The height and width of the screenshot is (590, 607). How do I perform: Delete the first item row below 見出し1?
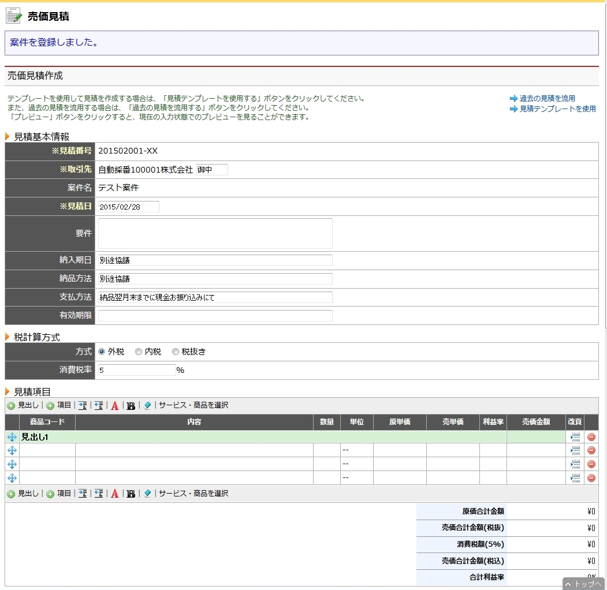pyautogui.click(x=591, y=450)
